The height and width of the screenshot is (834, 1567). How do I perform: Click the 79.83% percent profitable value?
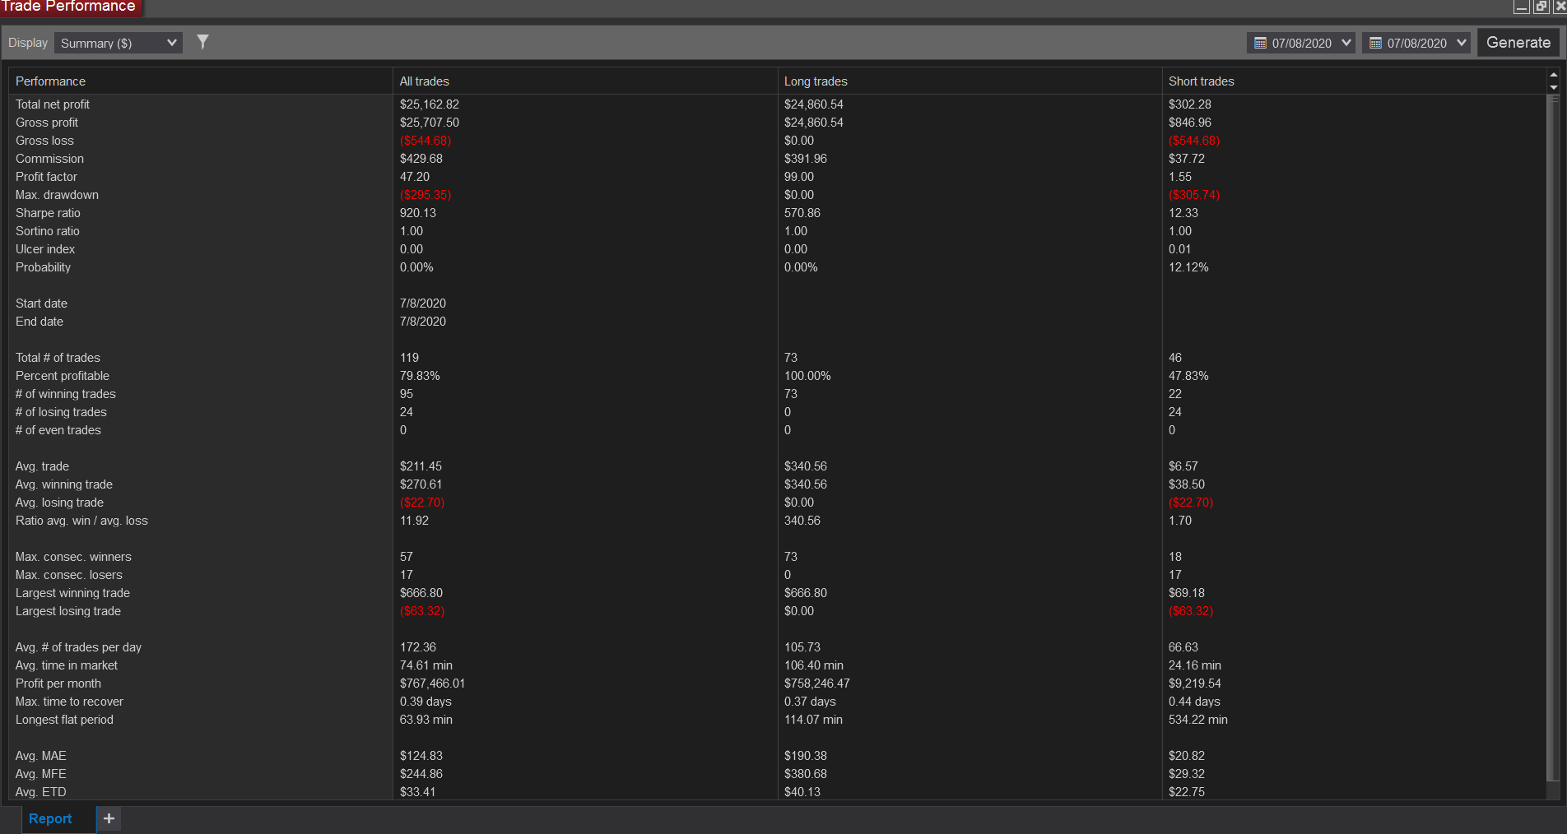click(420, 376)
